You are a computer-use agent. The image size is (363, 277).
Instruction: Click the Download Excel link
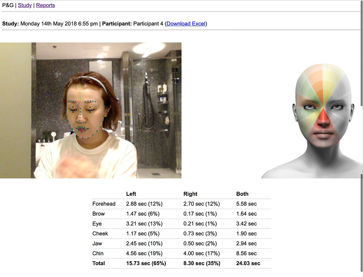[186, 23]
